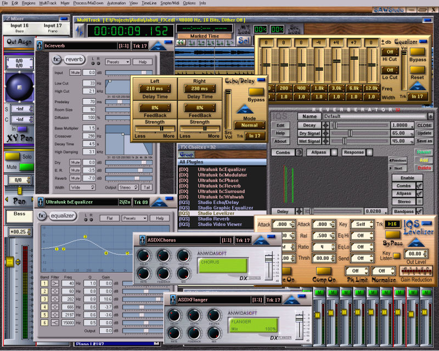The height and width of the screenshot is (351, 439).
Task: Click the fx: logo in equalizer plugin
Action: tap(42, 216)
